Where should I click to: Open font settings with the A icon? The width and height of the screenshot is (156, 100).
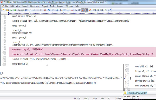[x=72, y=10]
